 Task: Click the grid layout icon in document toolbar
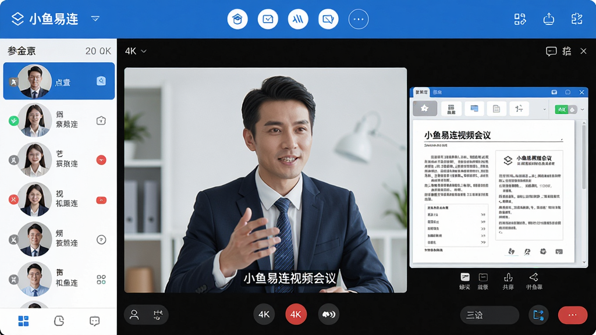pos(451,109)
